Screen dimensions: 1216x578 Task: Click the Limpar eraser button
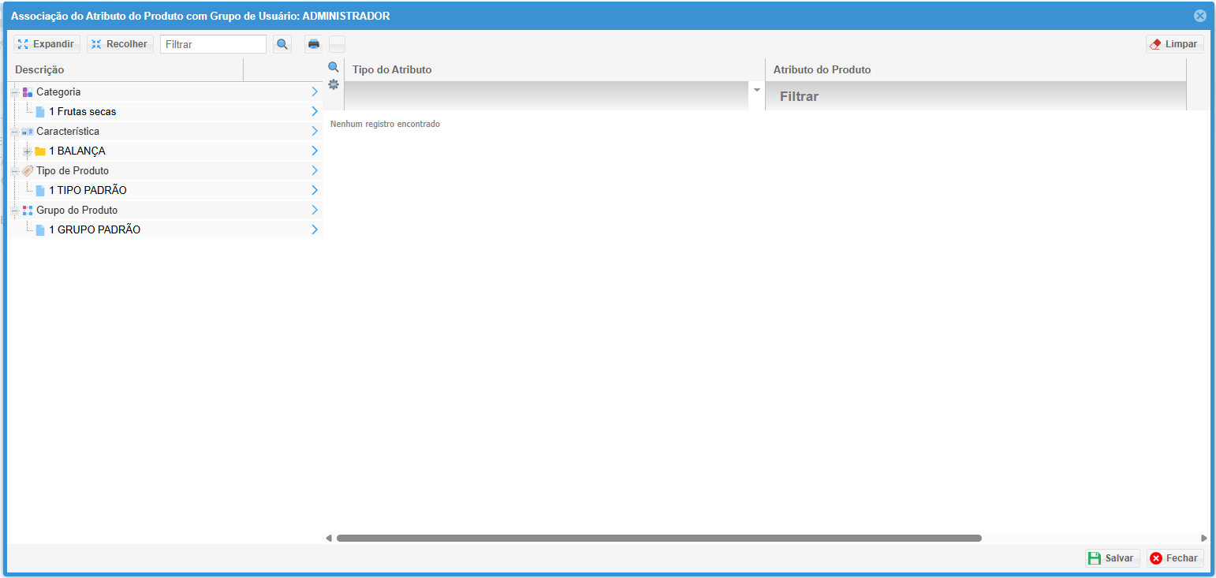coord(1174,44)
